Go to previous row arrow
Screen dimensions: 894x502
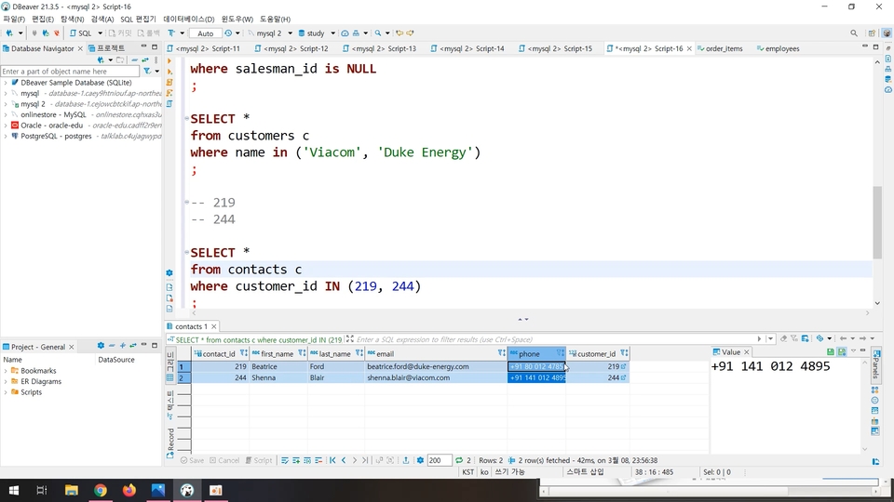(x=344, y=460)
